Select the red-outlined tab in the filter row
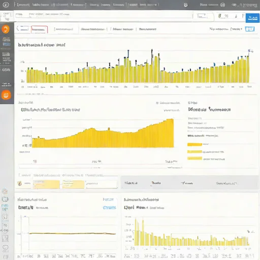Screen dimensions: 260x260 39,29
